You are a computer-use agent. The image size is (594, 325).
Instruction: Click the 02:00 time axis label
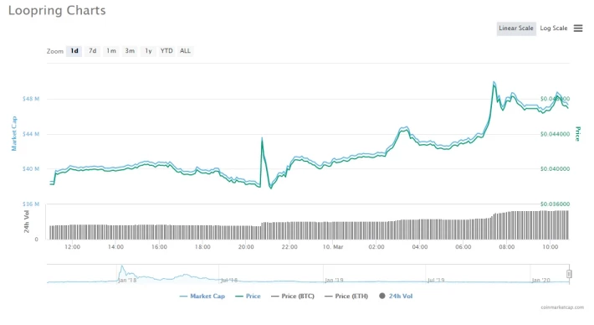tap(376, 247)
